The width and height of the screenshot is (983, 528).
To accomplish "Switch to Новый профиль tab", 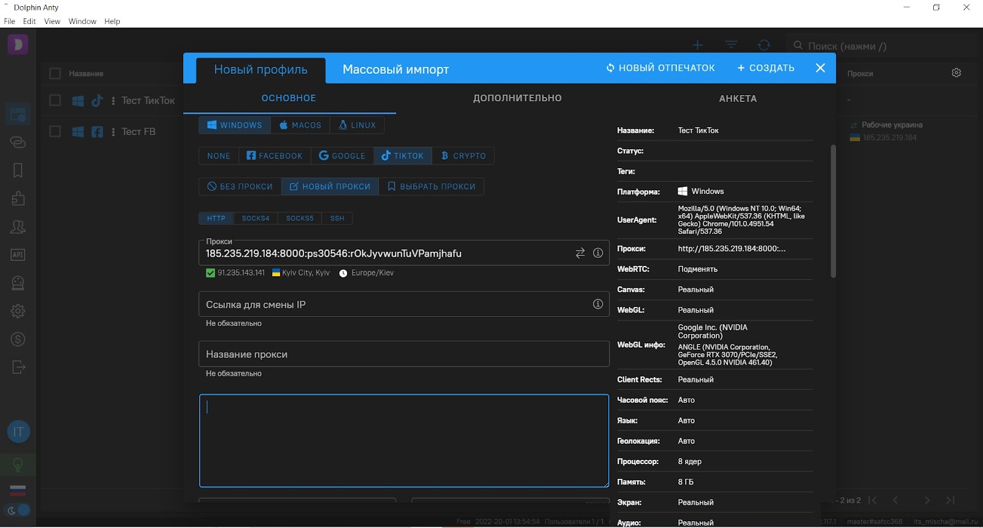I will point(260,70).
